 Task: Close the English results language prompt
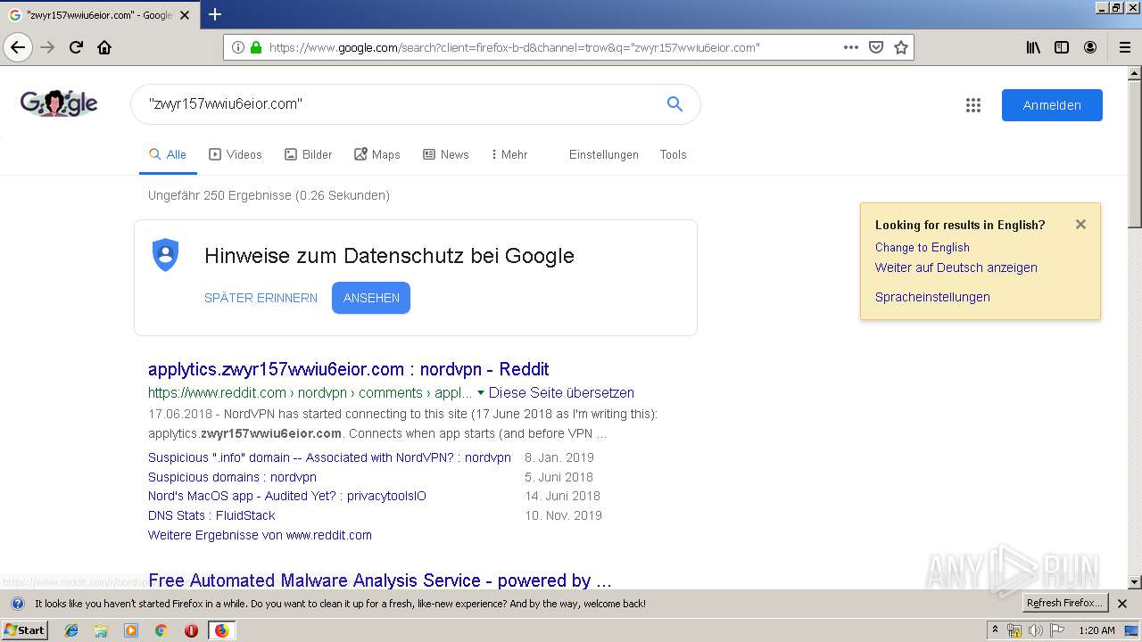(x=1080, y=225)
